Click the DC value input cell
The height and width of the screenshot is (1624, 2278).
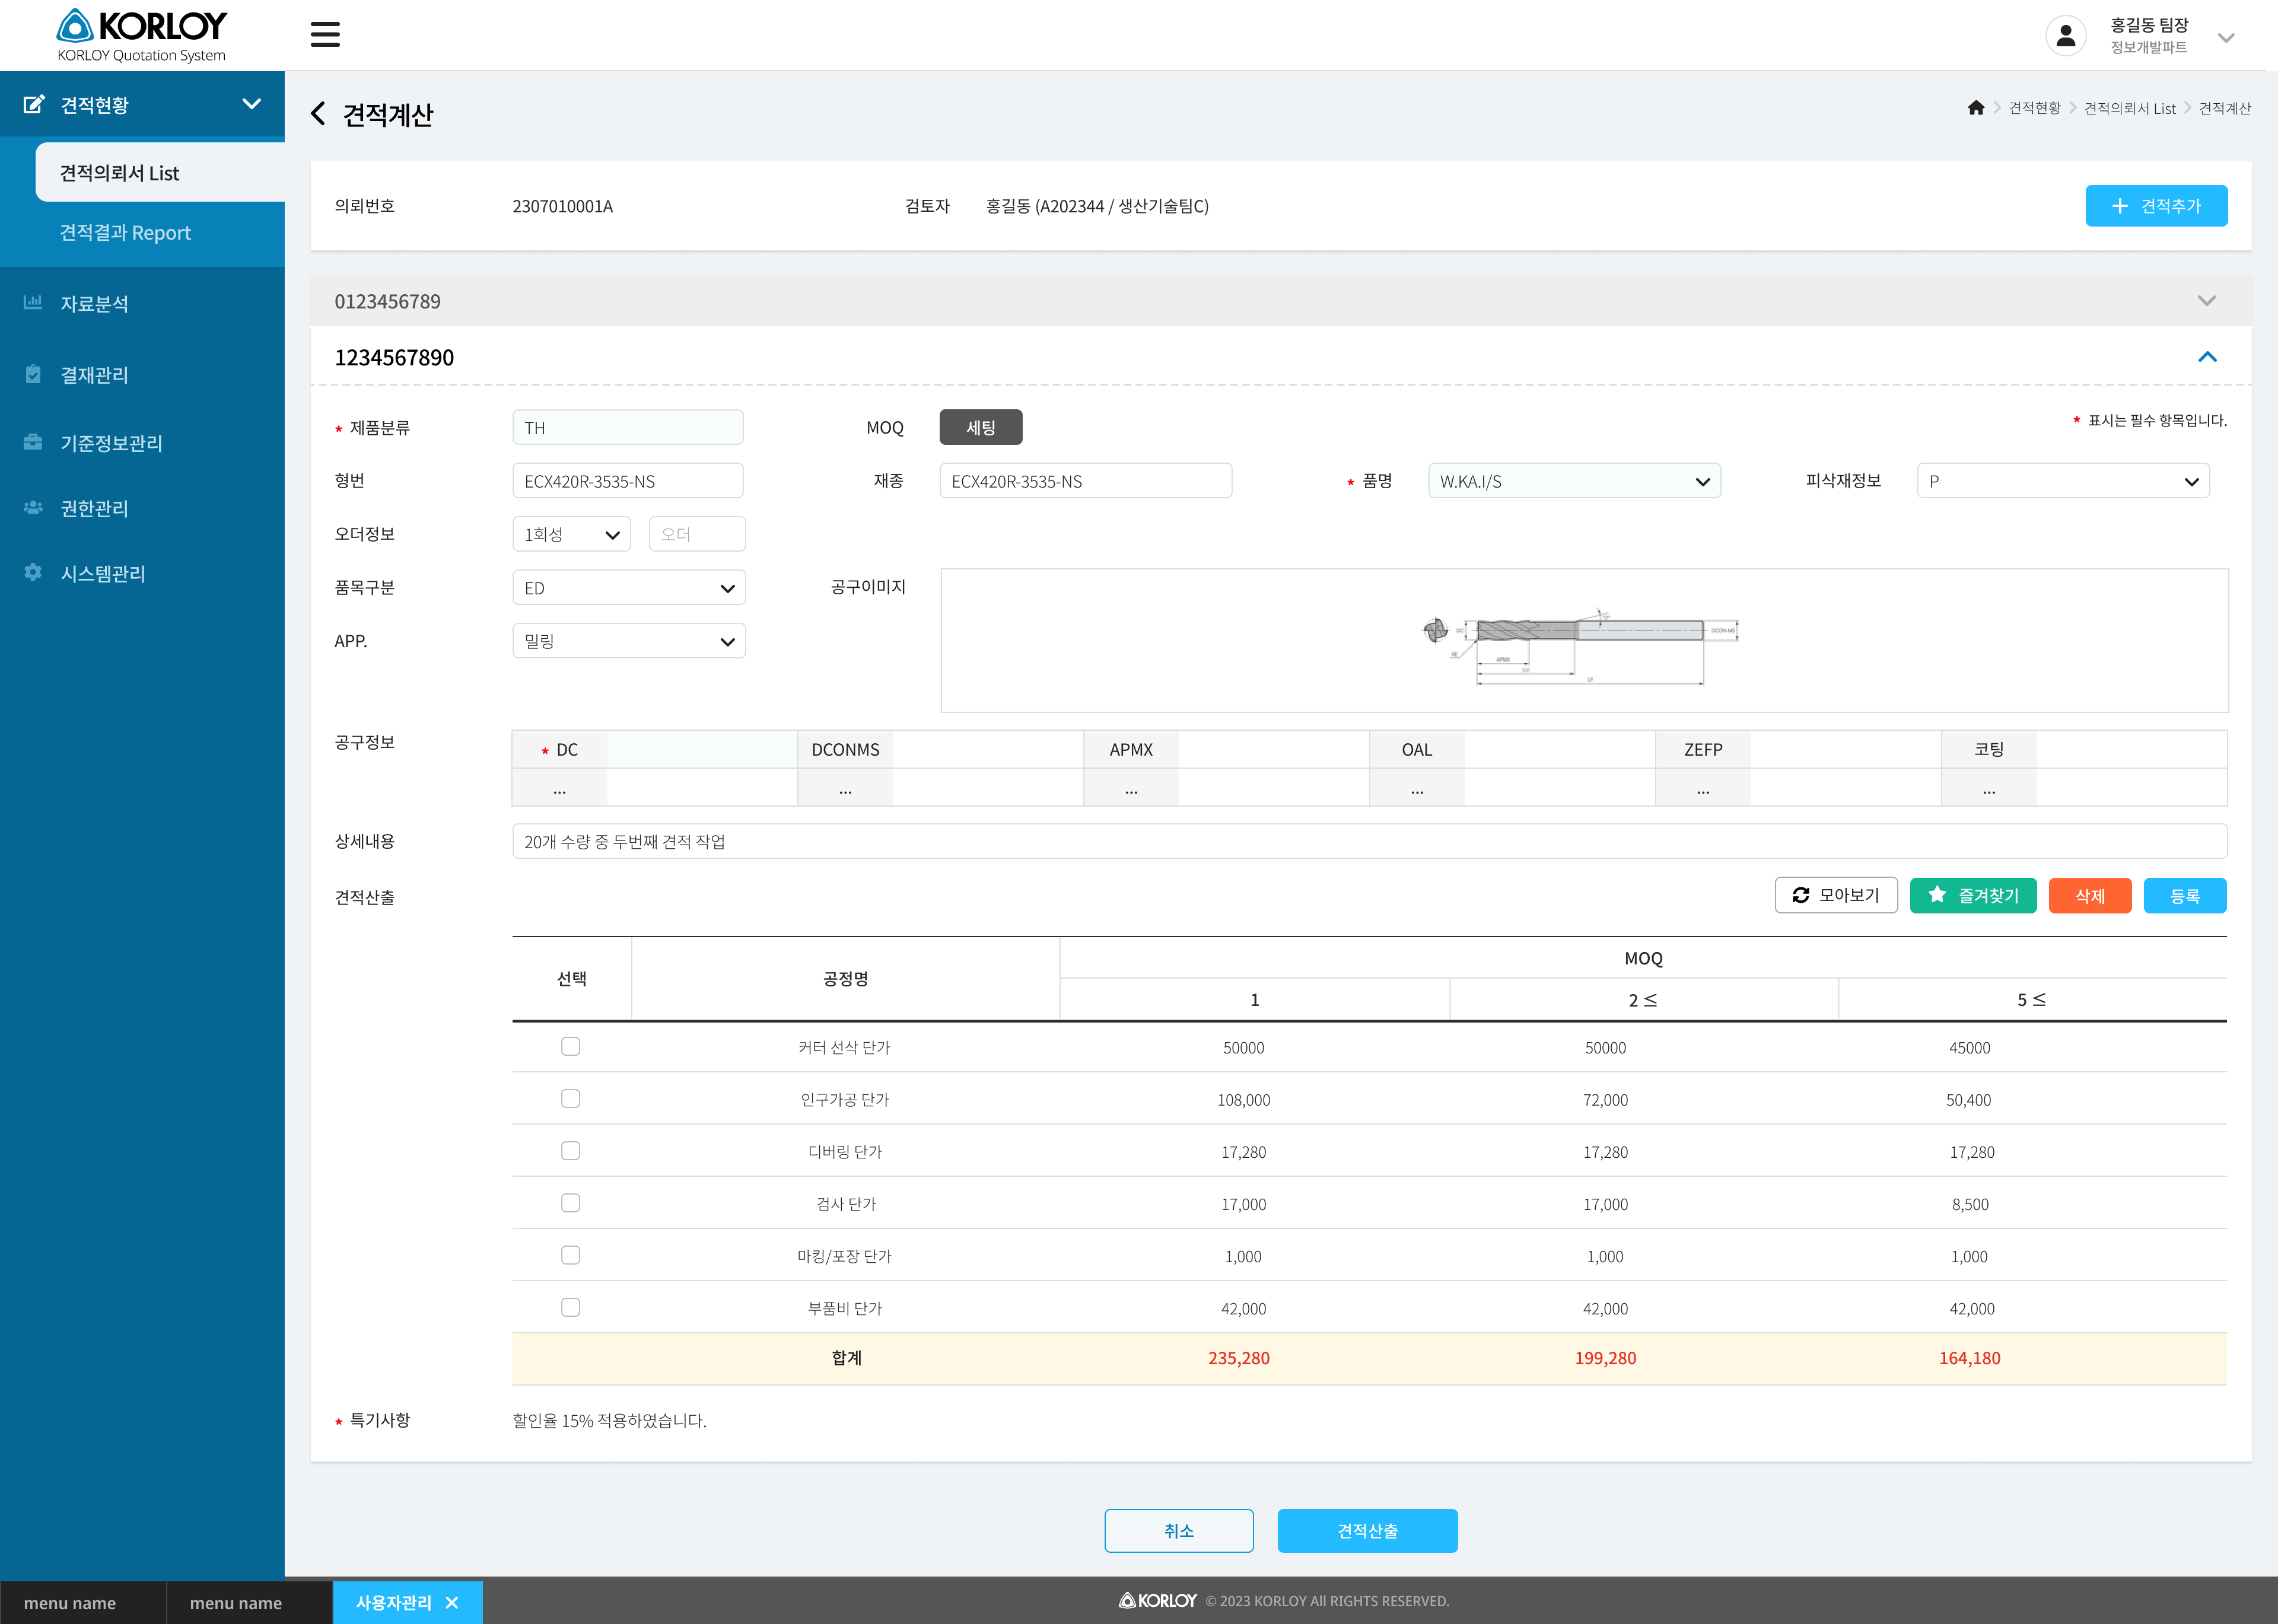coord(702,749)
